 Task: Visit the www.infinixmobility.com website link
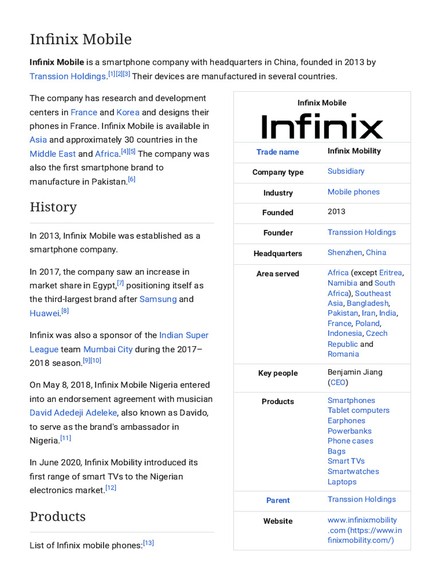365,530
